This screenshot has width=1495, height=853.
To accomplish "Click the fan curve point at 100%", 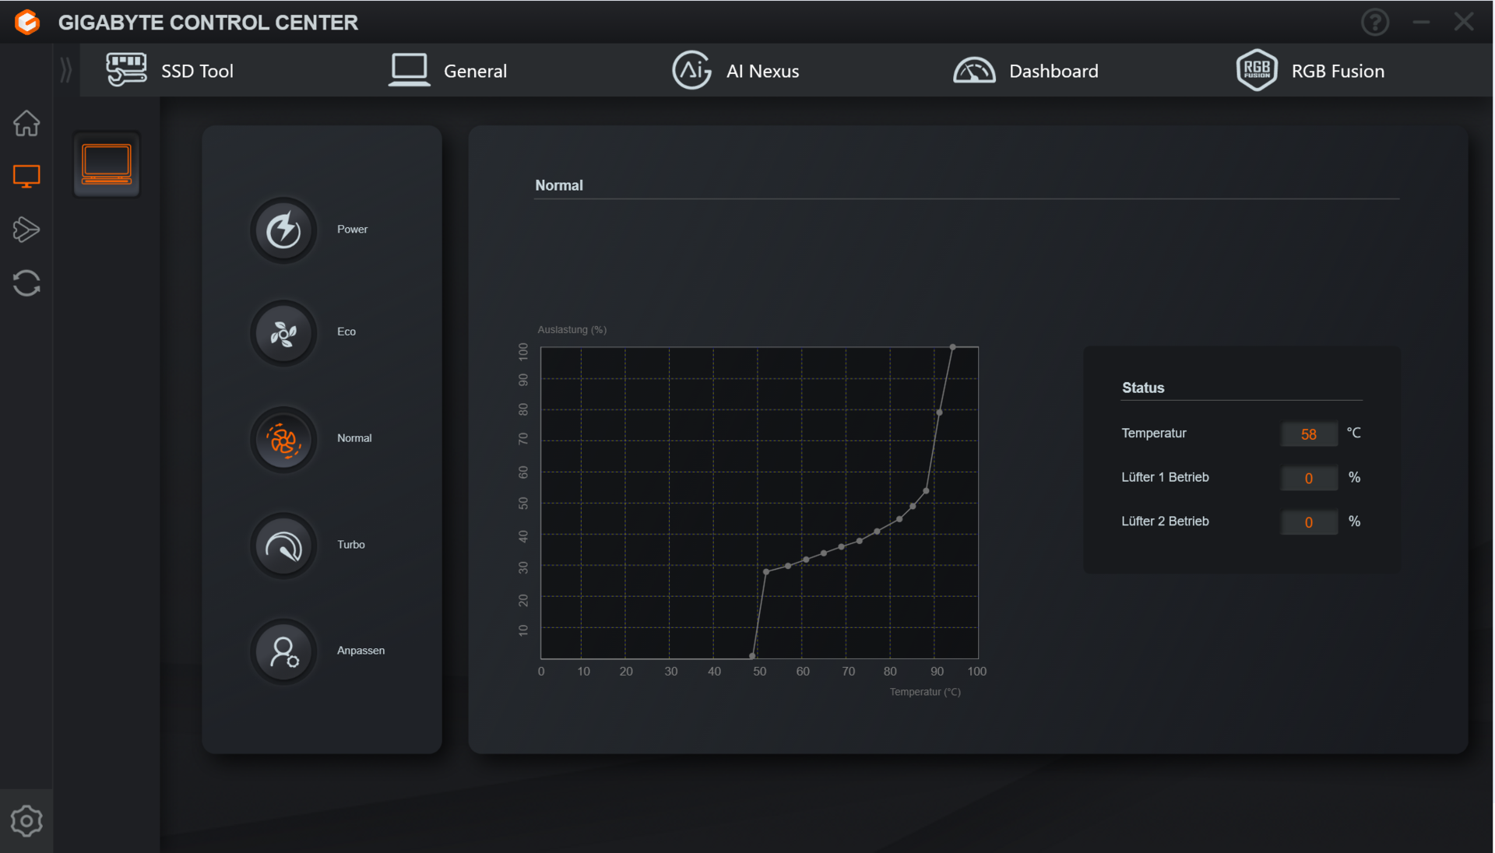I will pyautogui.click(x=952, y=347).
